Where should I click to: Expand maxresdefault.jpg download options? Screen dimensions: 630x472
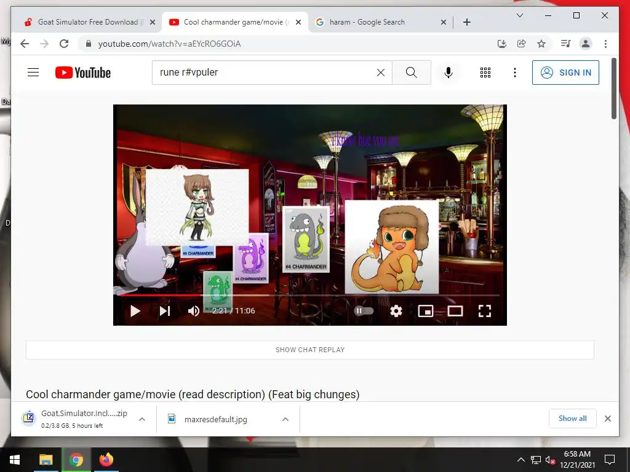coord(285,419)
